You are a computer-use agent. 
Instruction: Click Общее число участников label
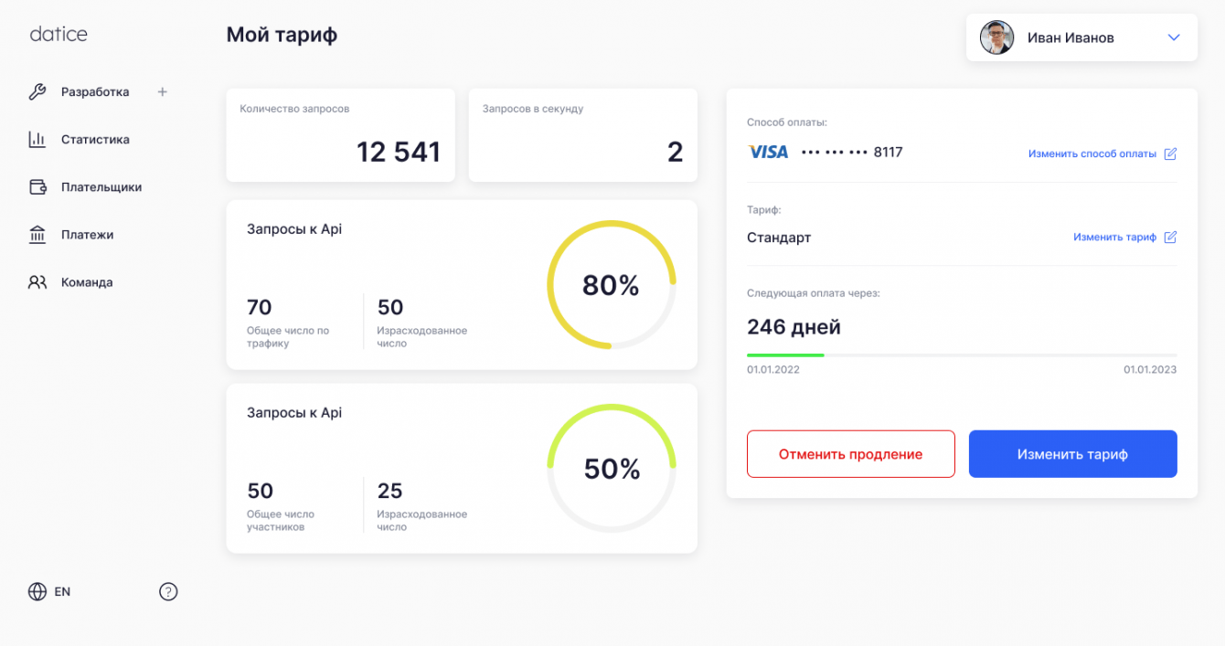point(281,521)
